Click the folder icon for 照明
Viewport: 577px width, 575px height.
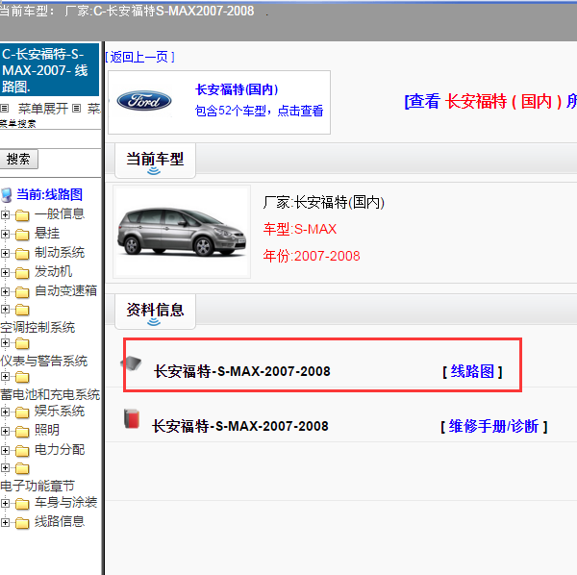click(22, 431)
